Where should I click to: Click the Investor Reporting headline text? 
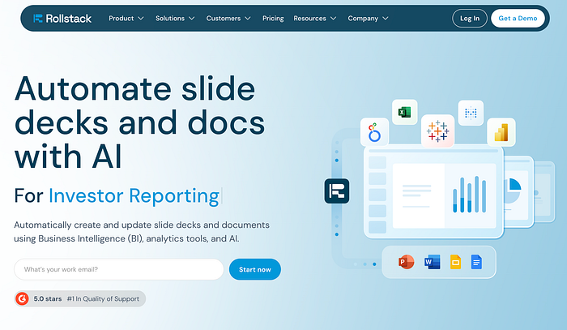point(134,196)
